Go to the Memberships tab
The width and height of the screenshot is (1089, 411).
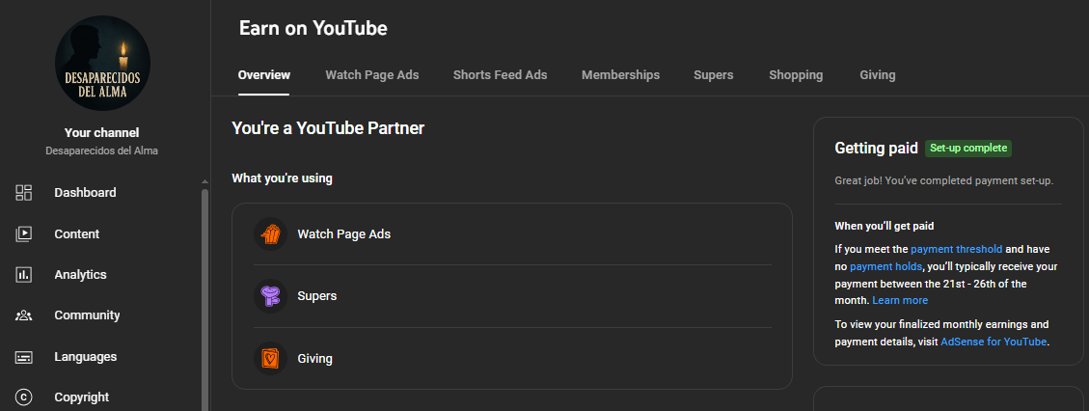tap(620, 75)
